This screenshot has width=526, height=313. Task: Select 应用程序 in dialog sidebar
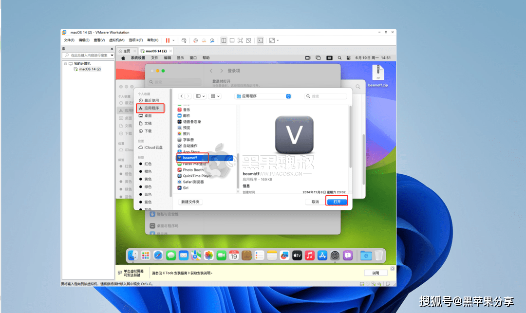[151, 108]
